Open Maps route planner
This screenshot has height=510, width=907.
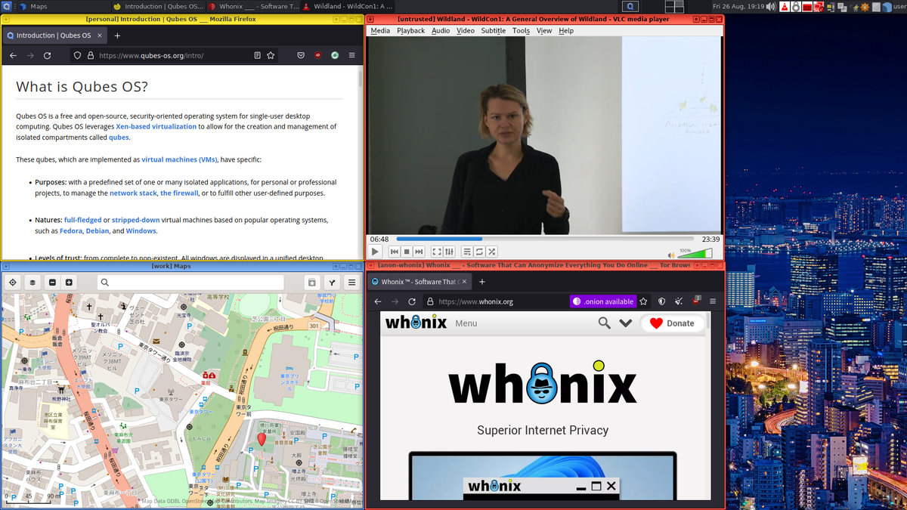pyautogui.click(x=332, y=283)
